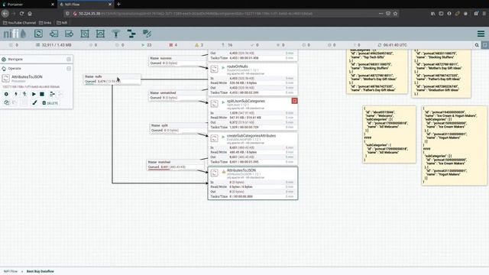Select the 'unmatched' connection queue label
Screen dimensions: 489x275
tap(177, 95)
